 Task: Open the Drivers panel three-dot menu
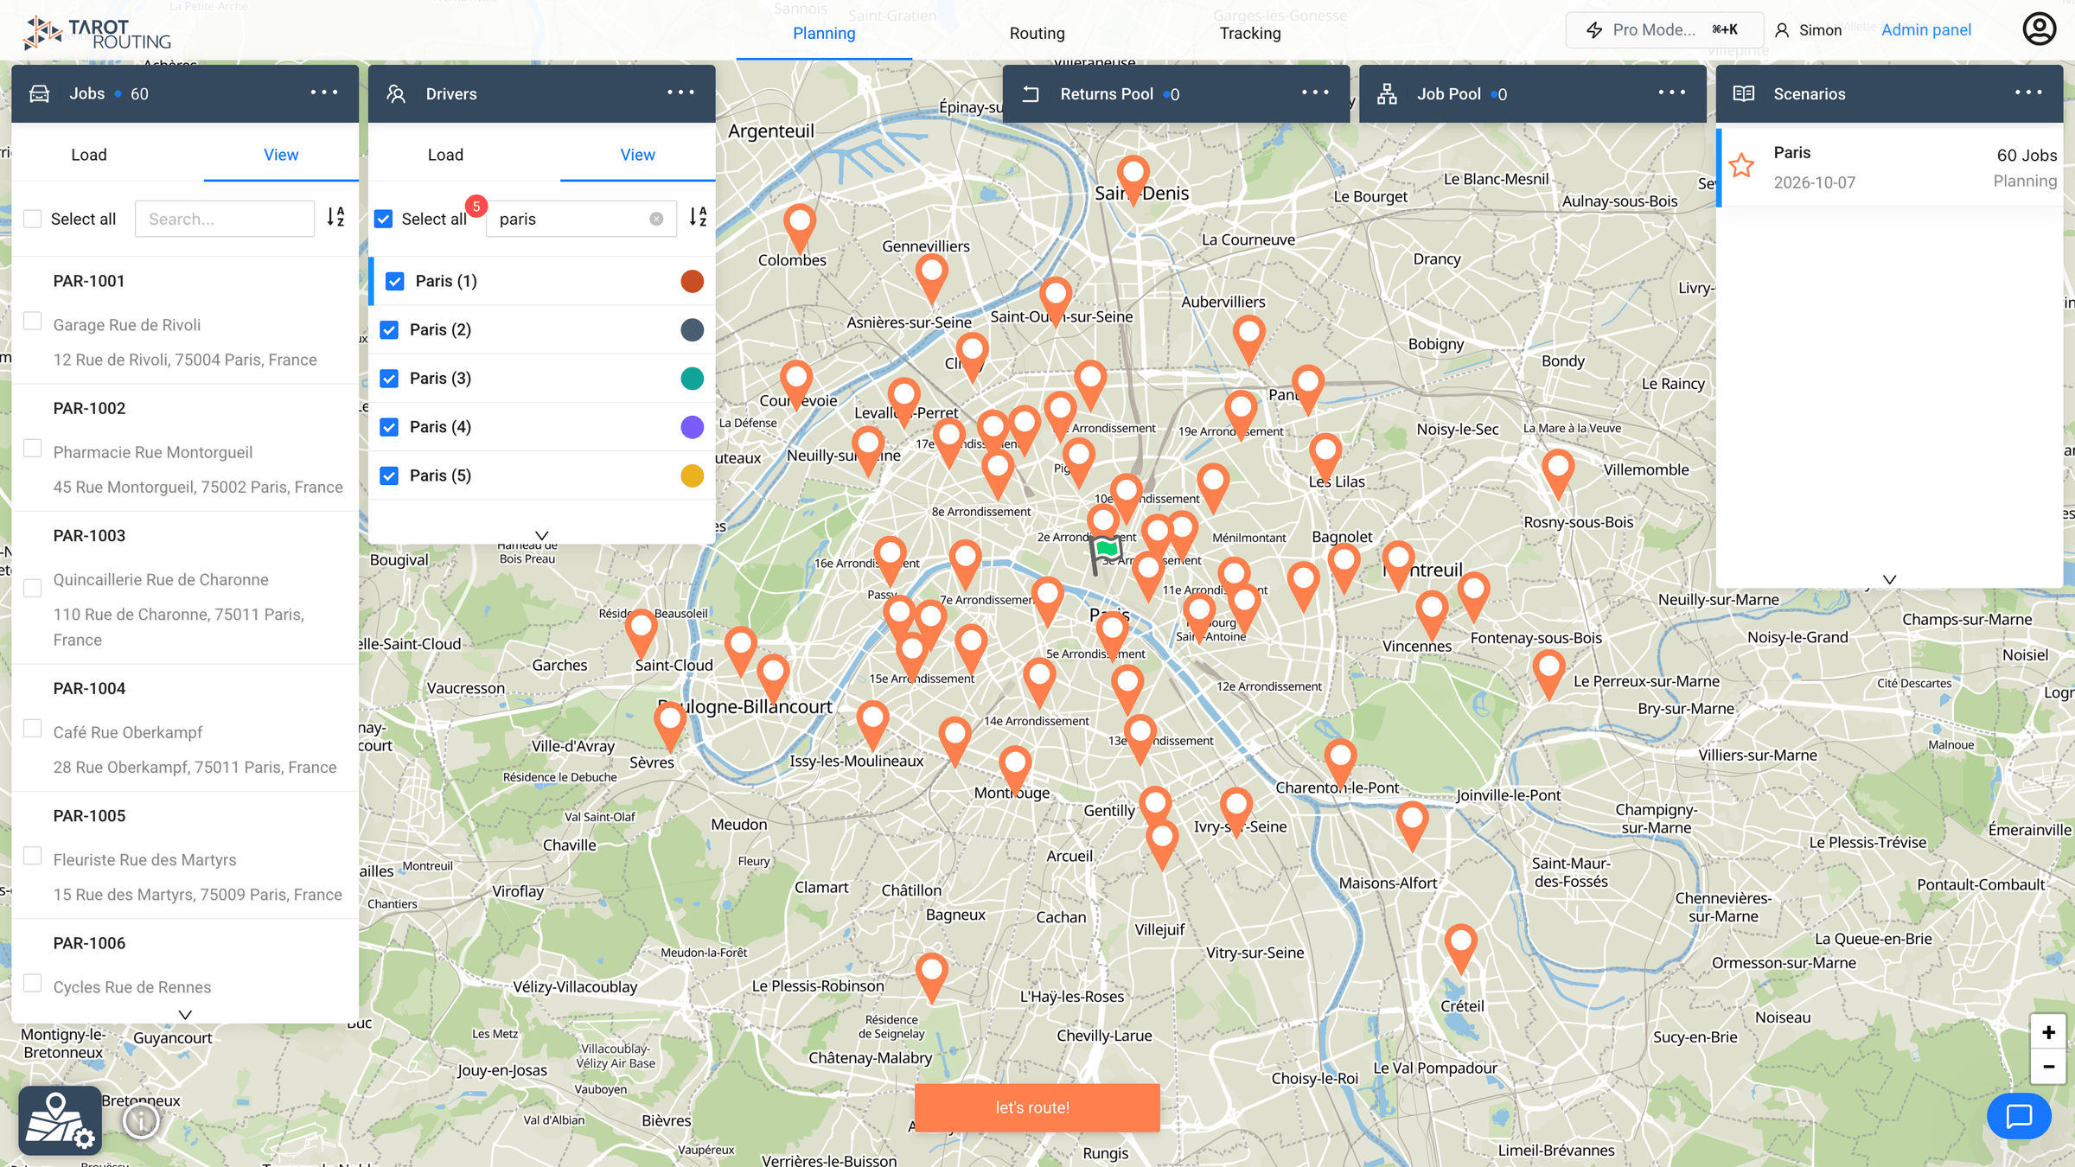tap(680, 92)
